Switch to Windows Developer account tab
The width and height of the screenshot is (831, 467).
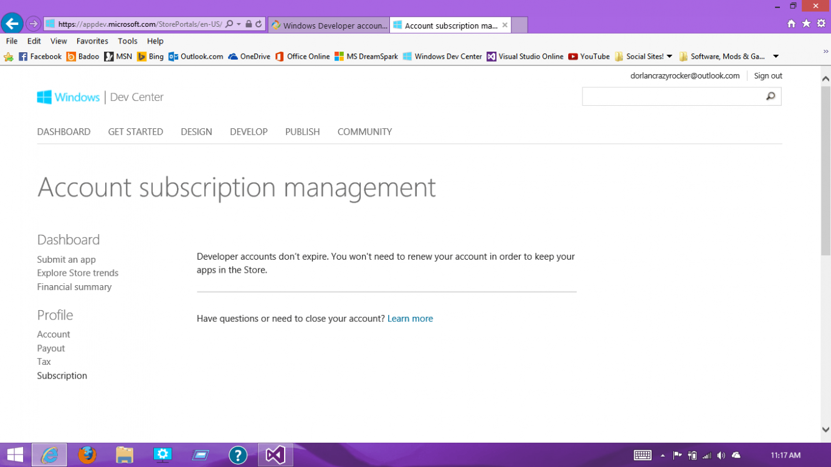click(x=330, y=26)
